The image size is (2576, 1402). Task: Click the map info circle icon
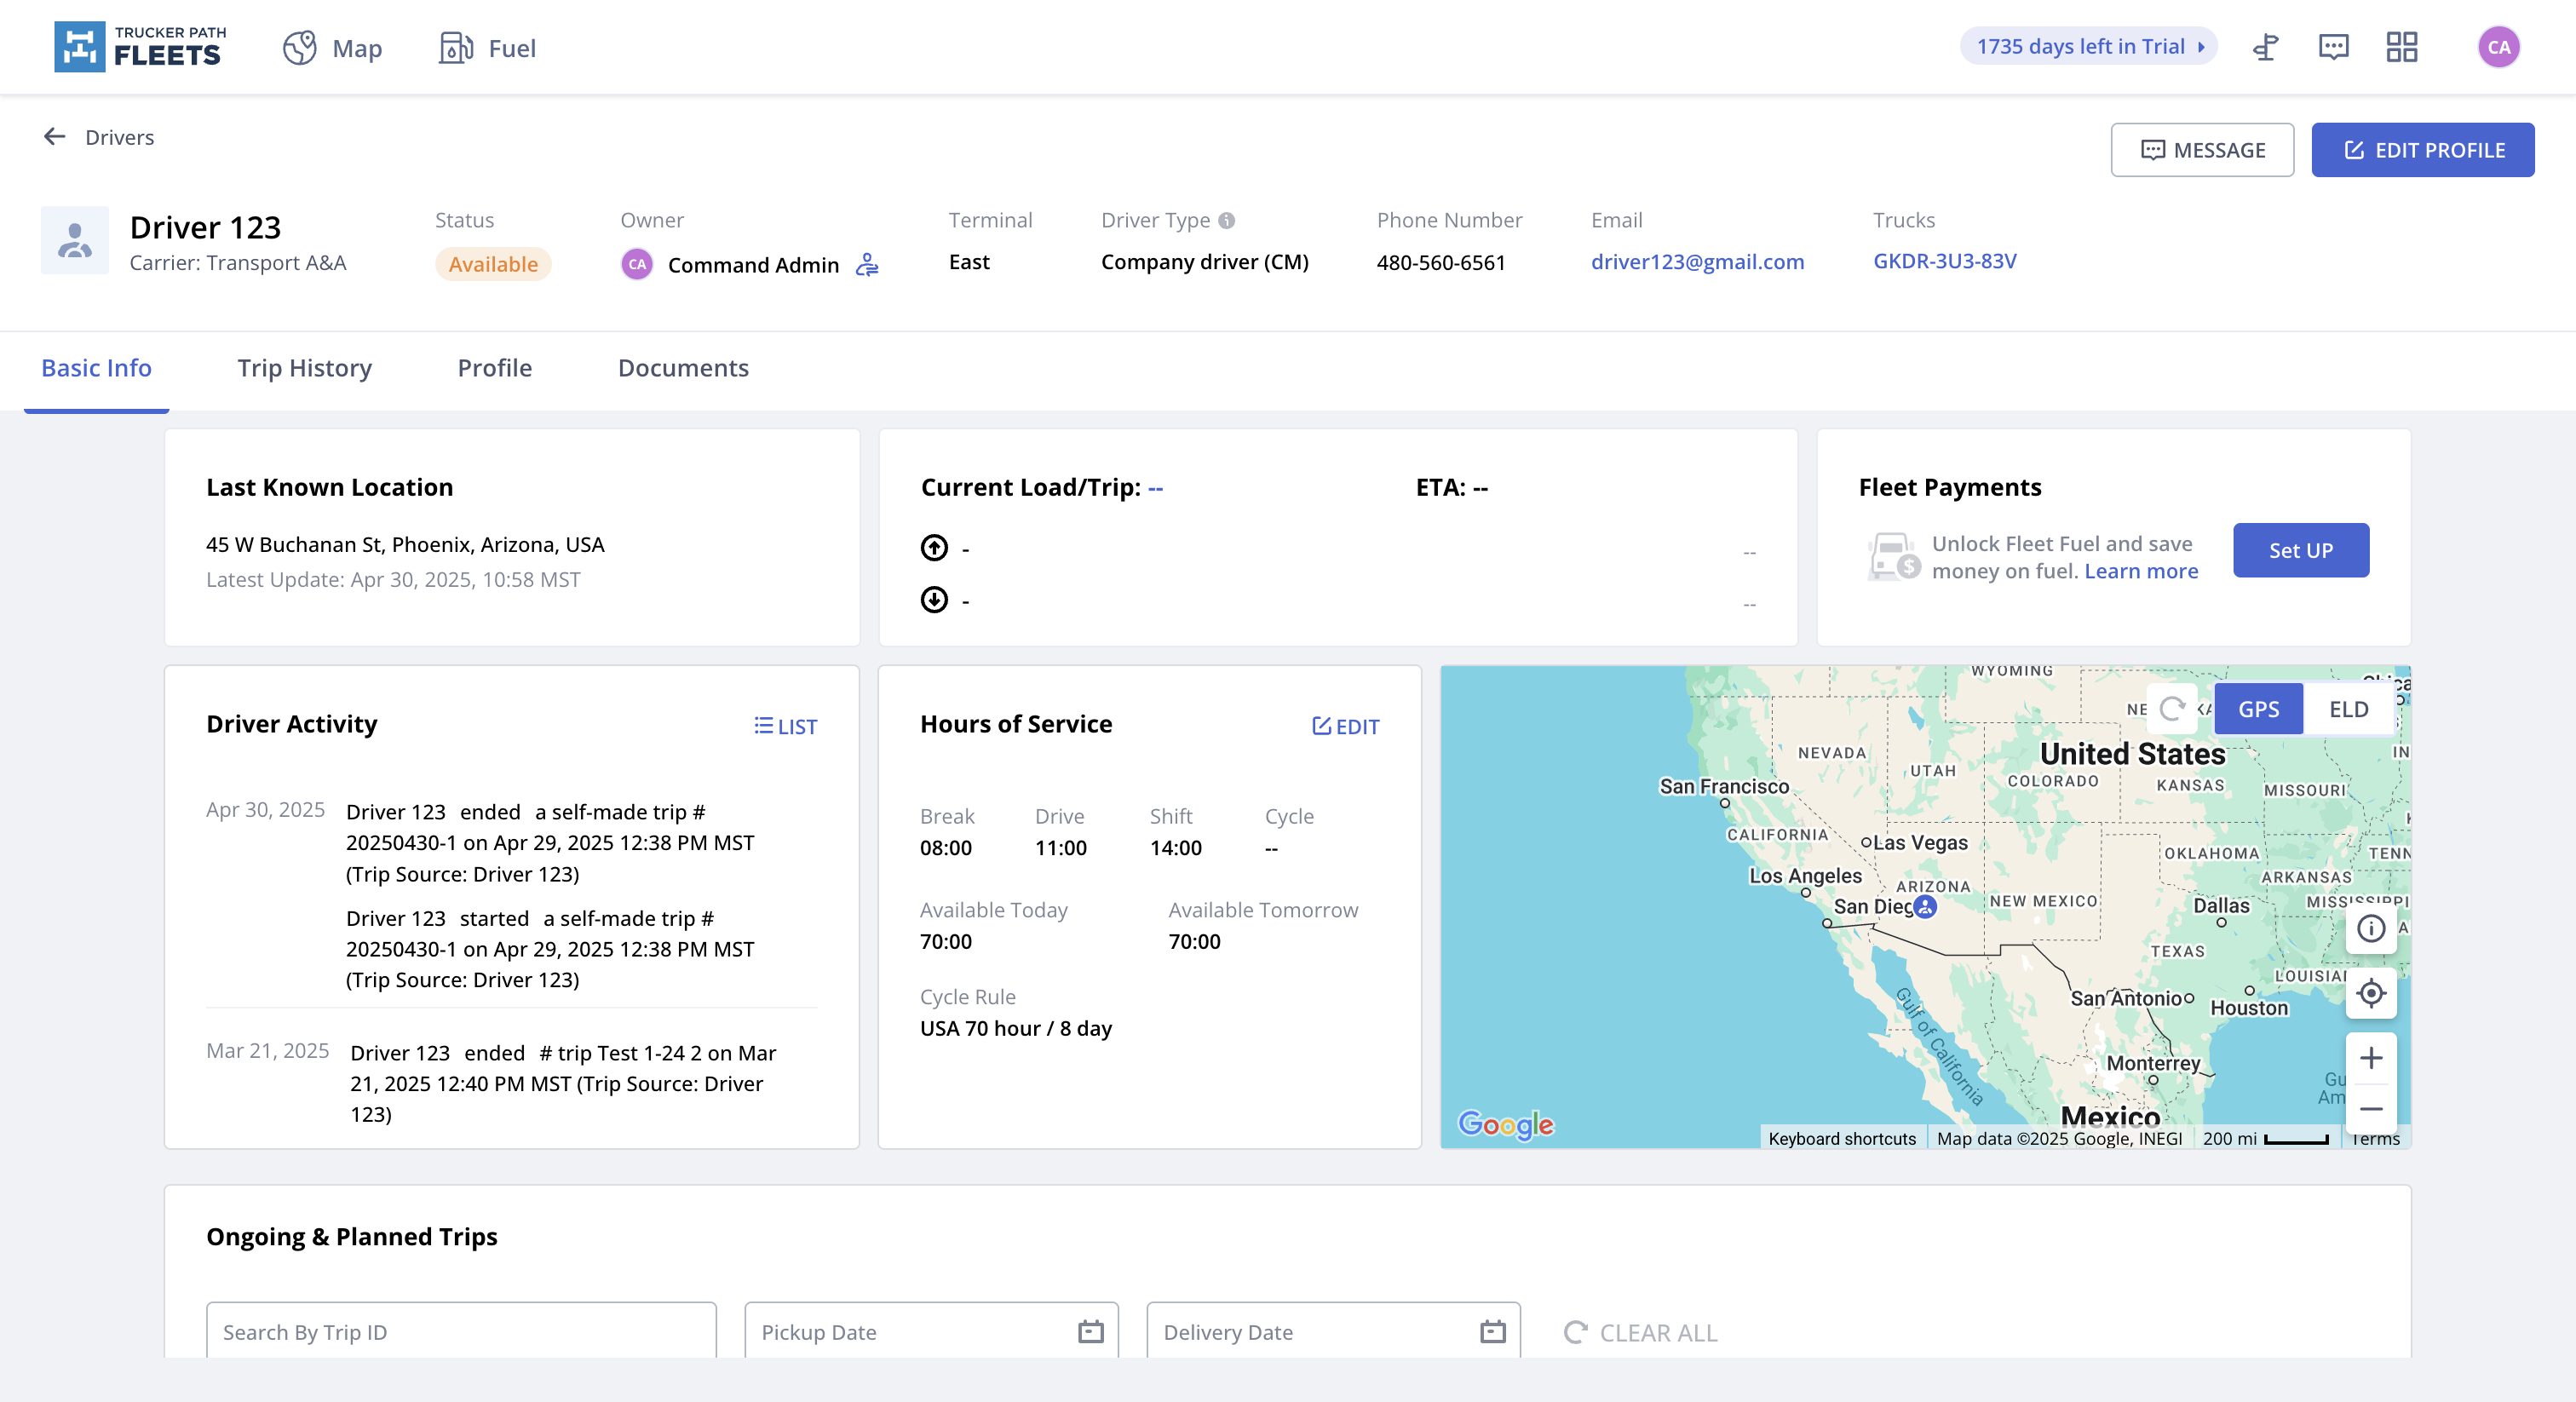[2370, 929]
